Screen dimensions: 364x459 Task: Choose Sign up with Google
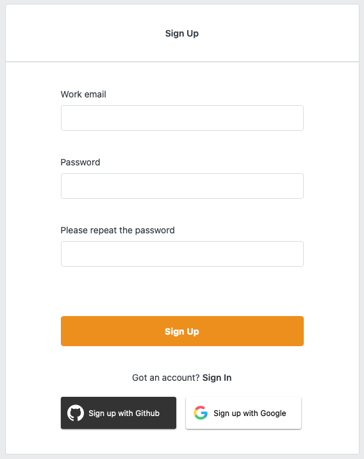point(244,413)
